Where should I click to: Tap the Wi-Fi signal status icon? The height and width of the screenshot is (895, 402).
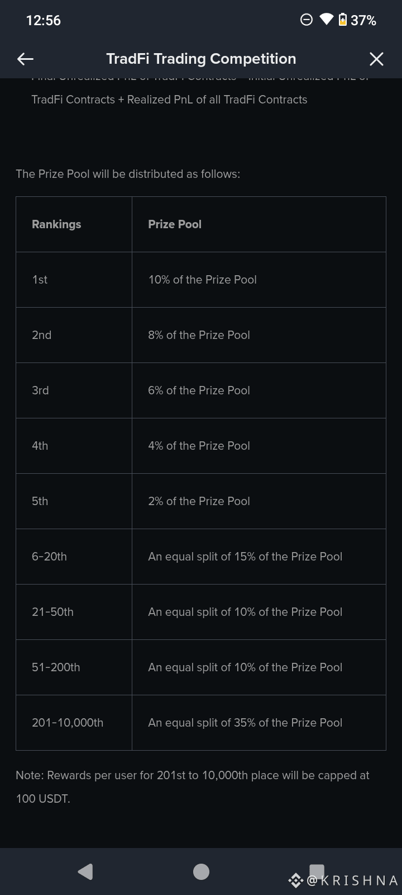click(326, 20)
